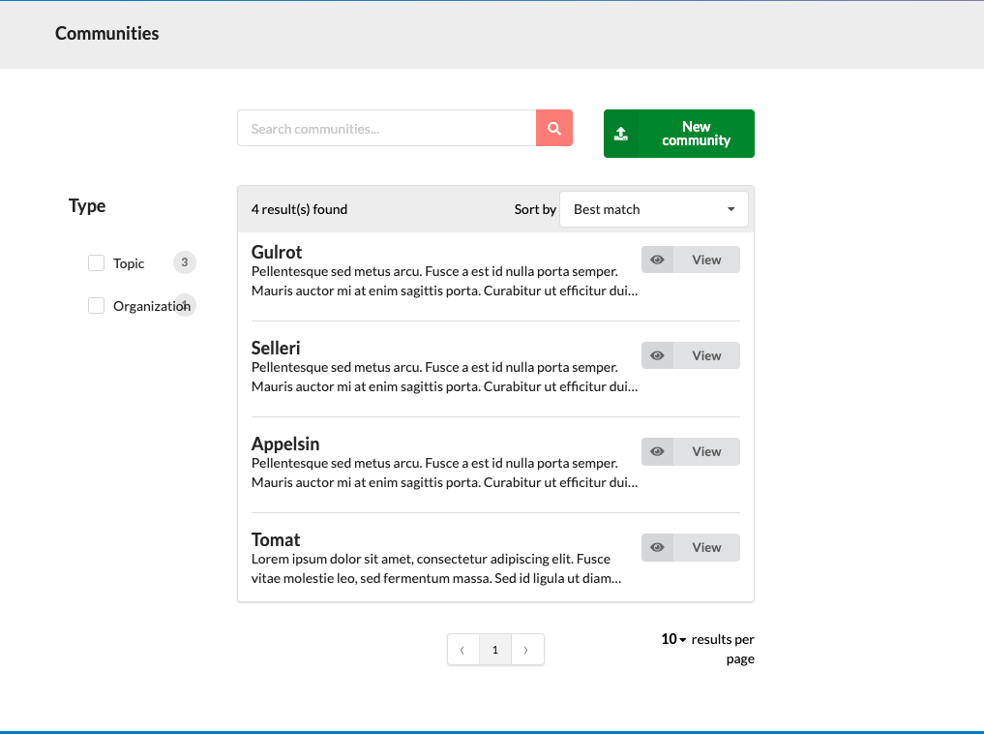Click the eye icon beside Gulrot's View button
Screen dimensions: 984x734
pos(657,259)
